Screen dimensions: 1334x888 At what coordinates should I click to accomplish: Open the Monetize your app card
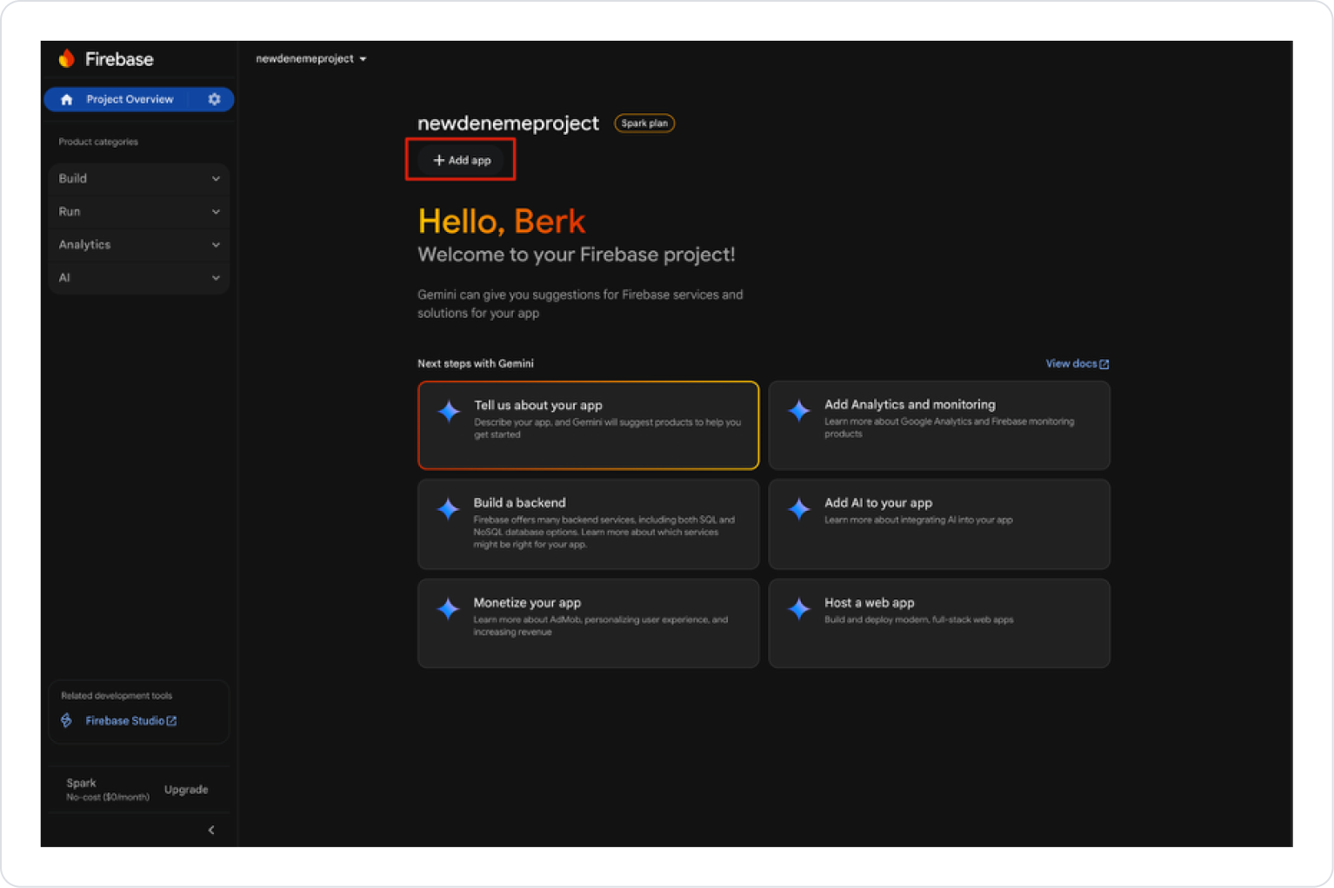click(589, 623)
